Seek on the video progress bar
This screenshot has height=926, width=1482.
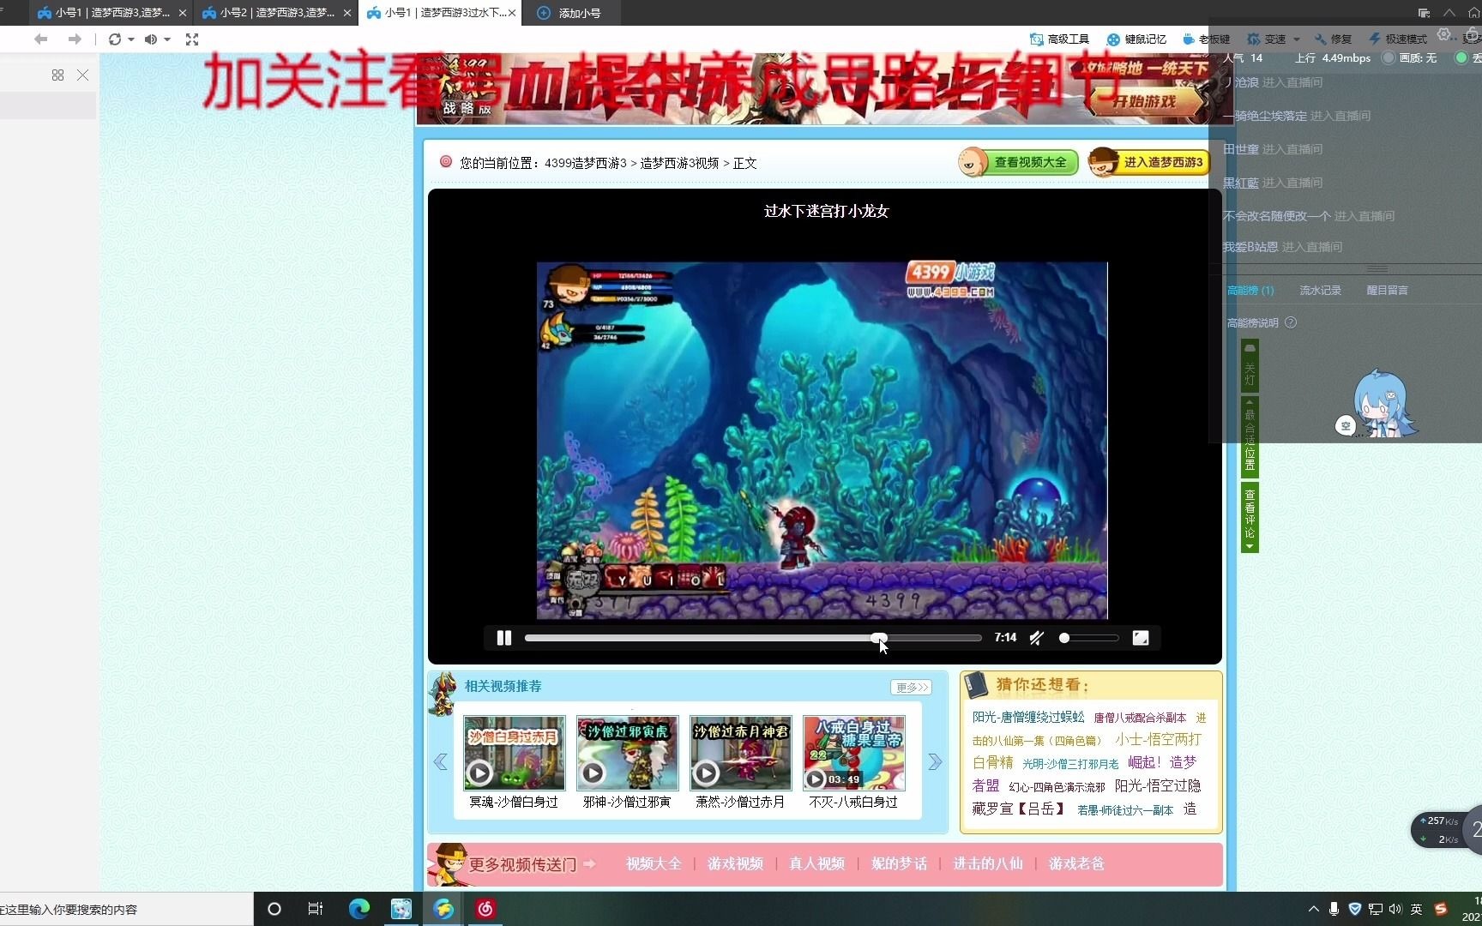753,638
